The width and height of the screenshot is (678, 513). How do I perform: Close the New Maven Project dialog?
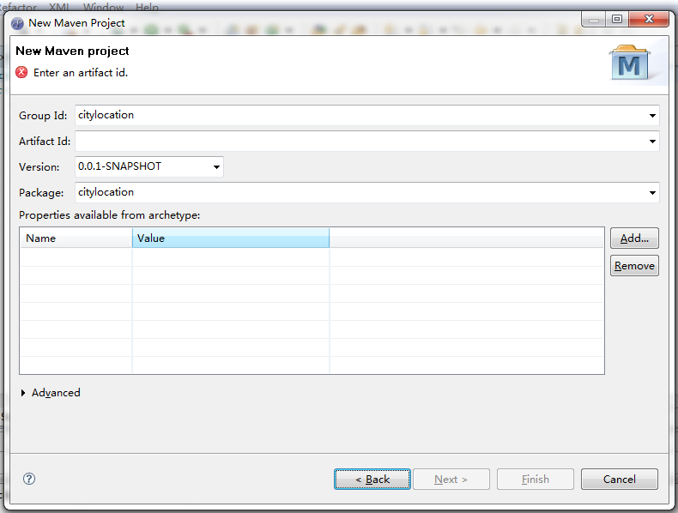point(649,19)
